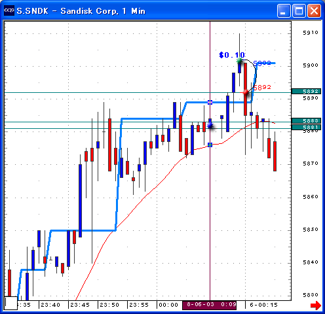Click the 5850 price axis label
The height and width of the screenshot is (314, 325).
pyautogui.click(x=311, y=230)
